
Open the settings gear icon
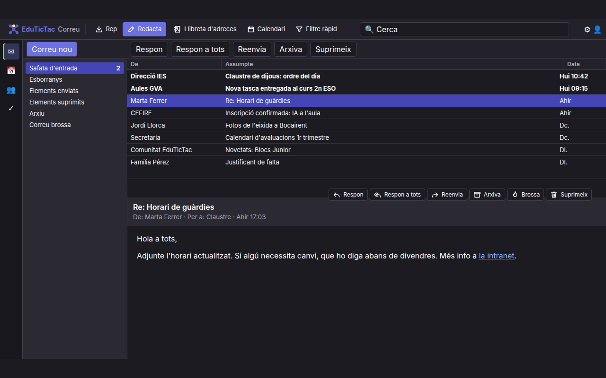point(587,29)
